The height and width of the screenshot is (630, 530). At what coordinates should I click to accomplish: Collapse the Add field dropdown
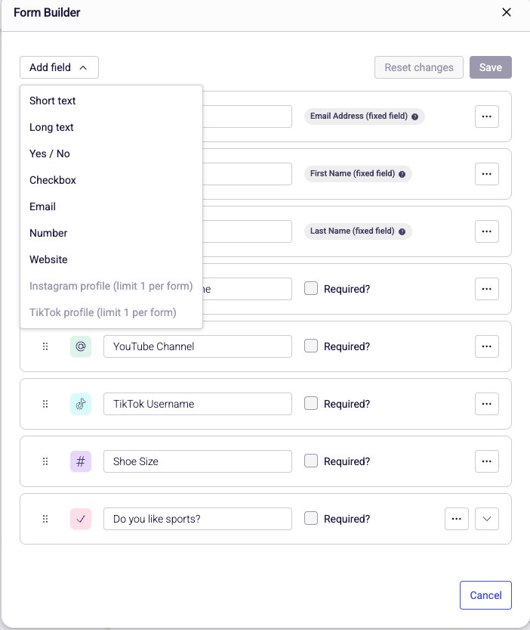pyautogui.click(x=59, y=67)
